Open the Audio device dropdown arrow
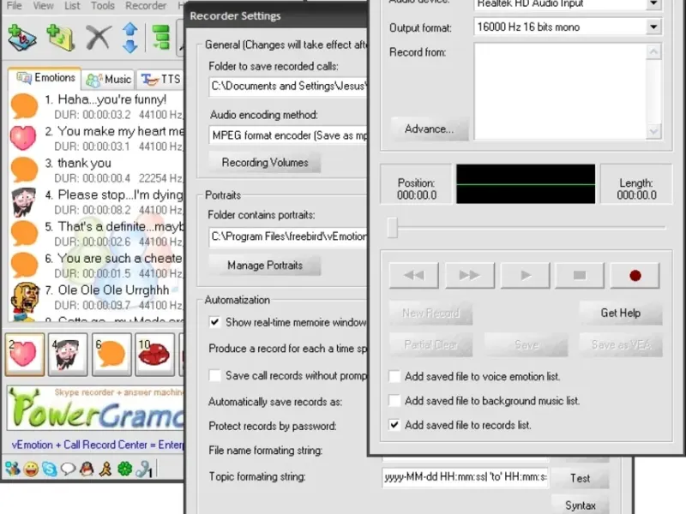 pyautogui.click(x=653, y=4)
